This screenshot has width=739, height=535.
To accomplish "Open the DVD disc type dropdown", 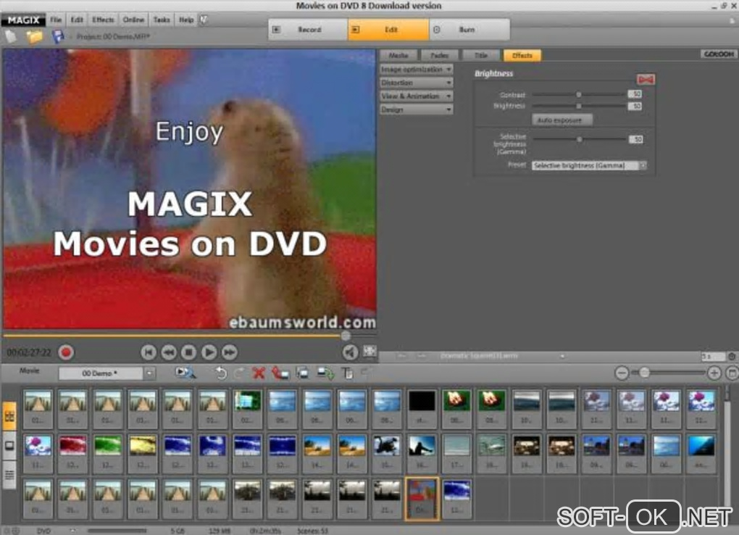I will (x=72, y=530).
